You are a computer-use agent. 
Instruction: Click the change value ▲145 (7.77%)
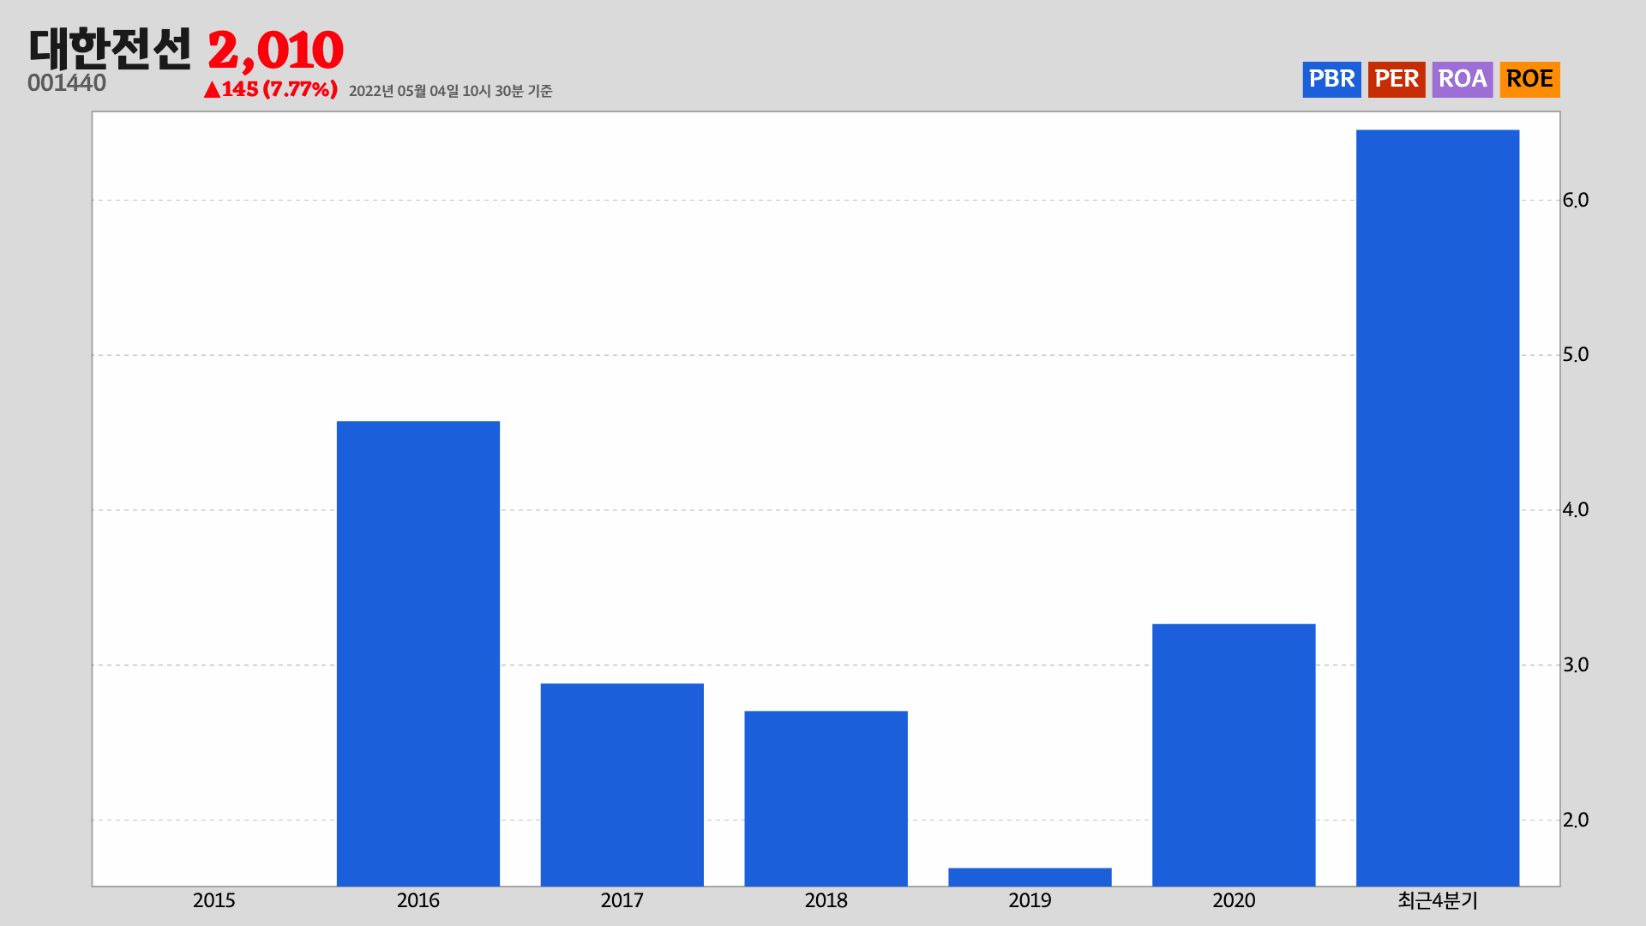tap(271, 89)
